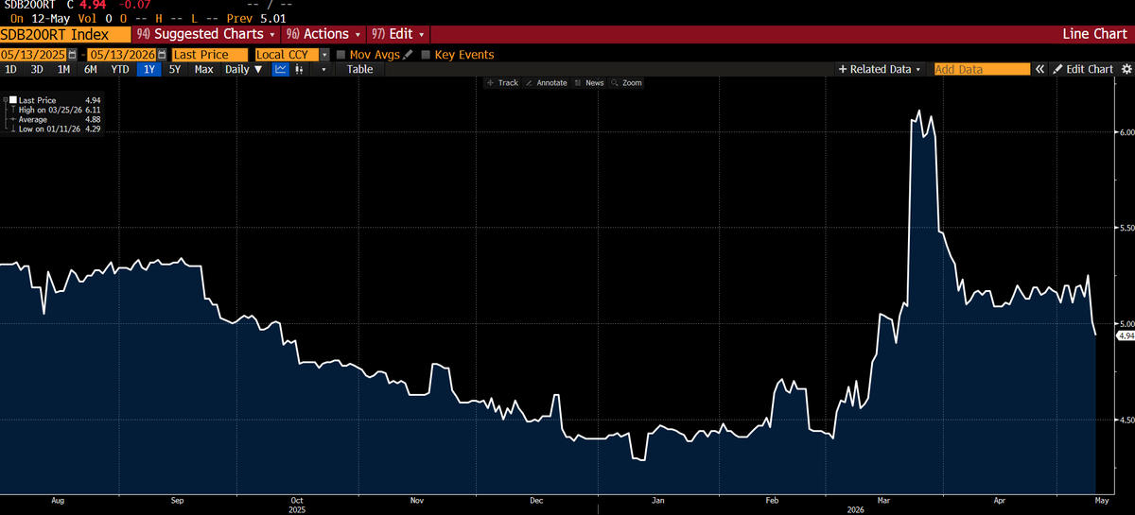1135x515 pixels.
Task: Click the SDB200RT Index security field
Action: (x=66, y=34)
